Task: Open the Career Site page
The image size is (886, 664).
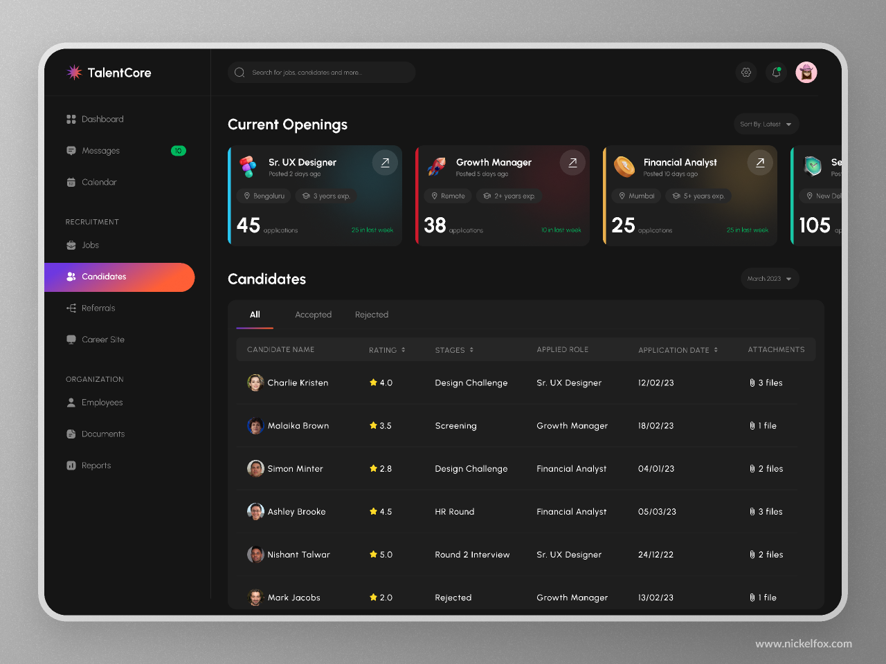Action: pos(102,340)
